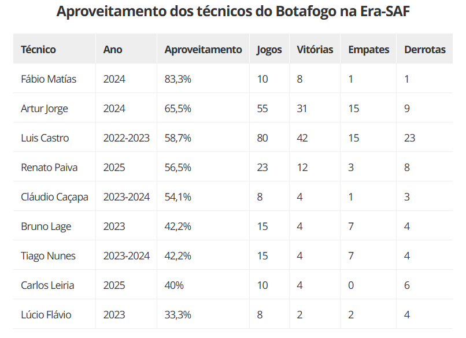Click the Técnico column header
Image resolution: width=466 pixels, height=338 pixels.
point(38,50)
